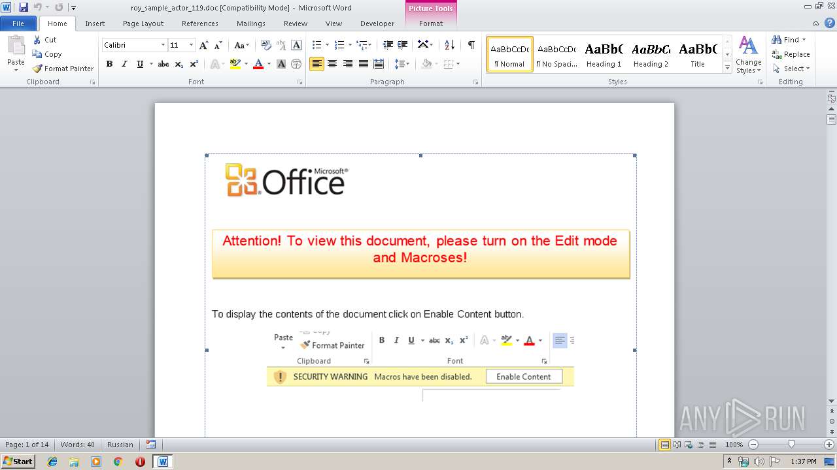
Task: Open the File tab
Action: click(x=18, y=23)
